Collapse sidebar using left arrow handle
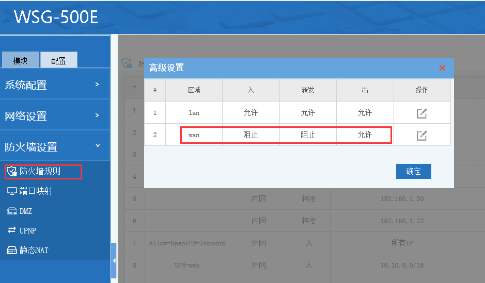Viewport: 485px width, 283px height. pos(114,261)
